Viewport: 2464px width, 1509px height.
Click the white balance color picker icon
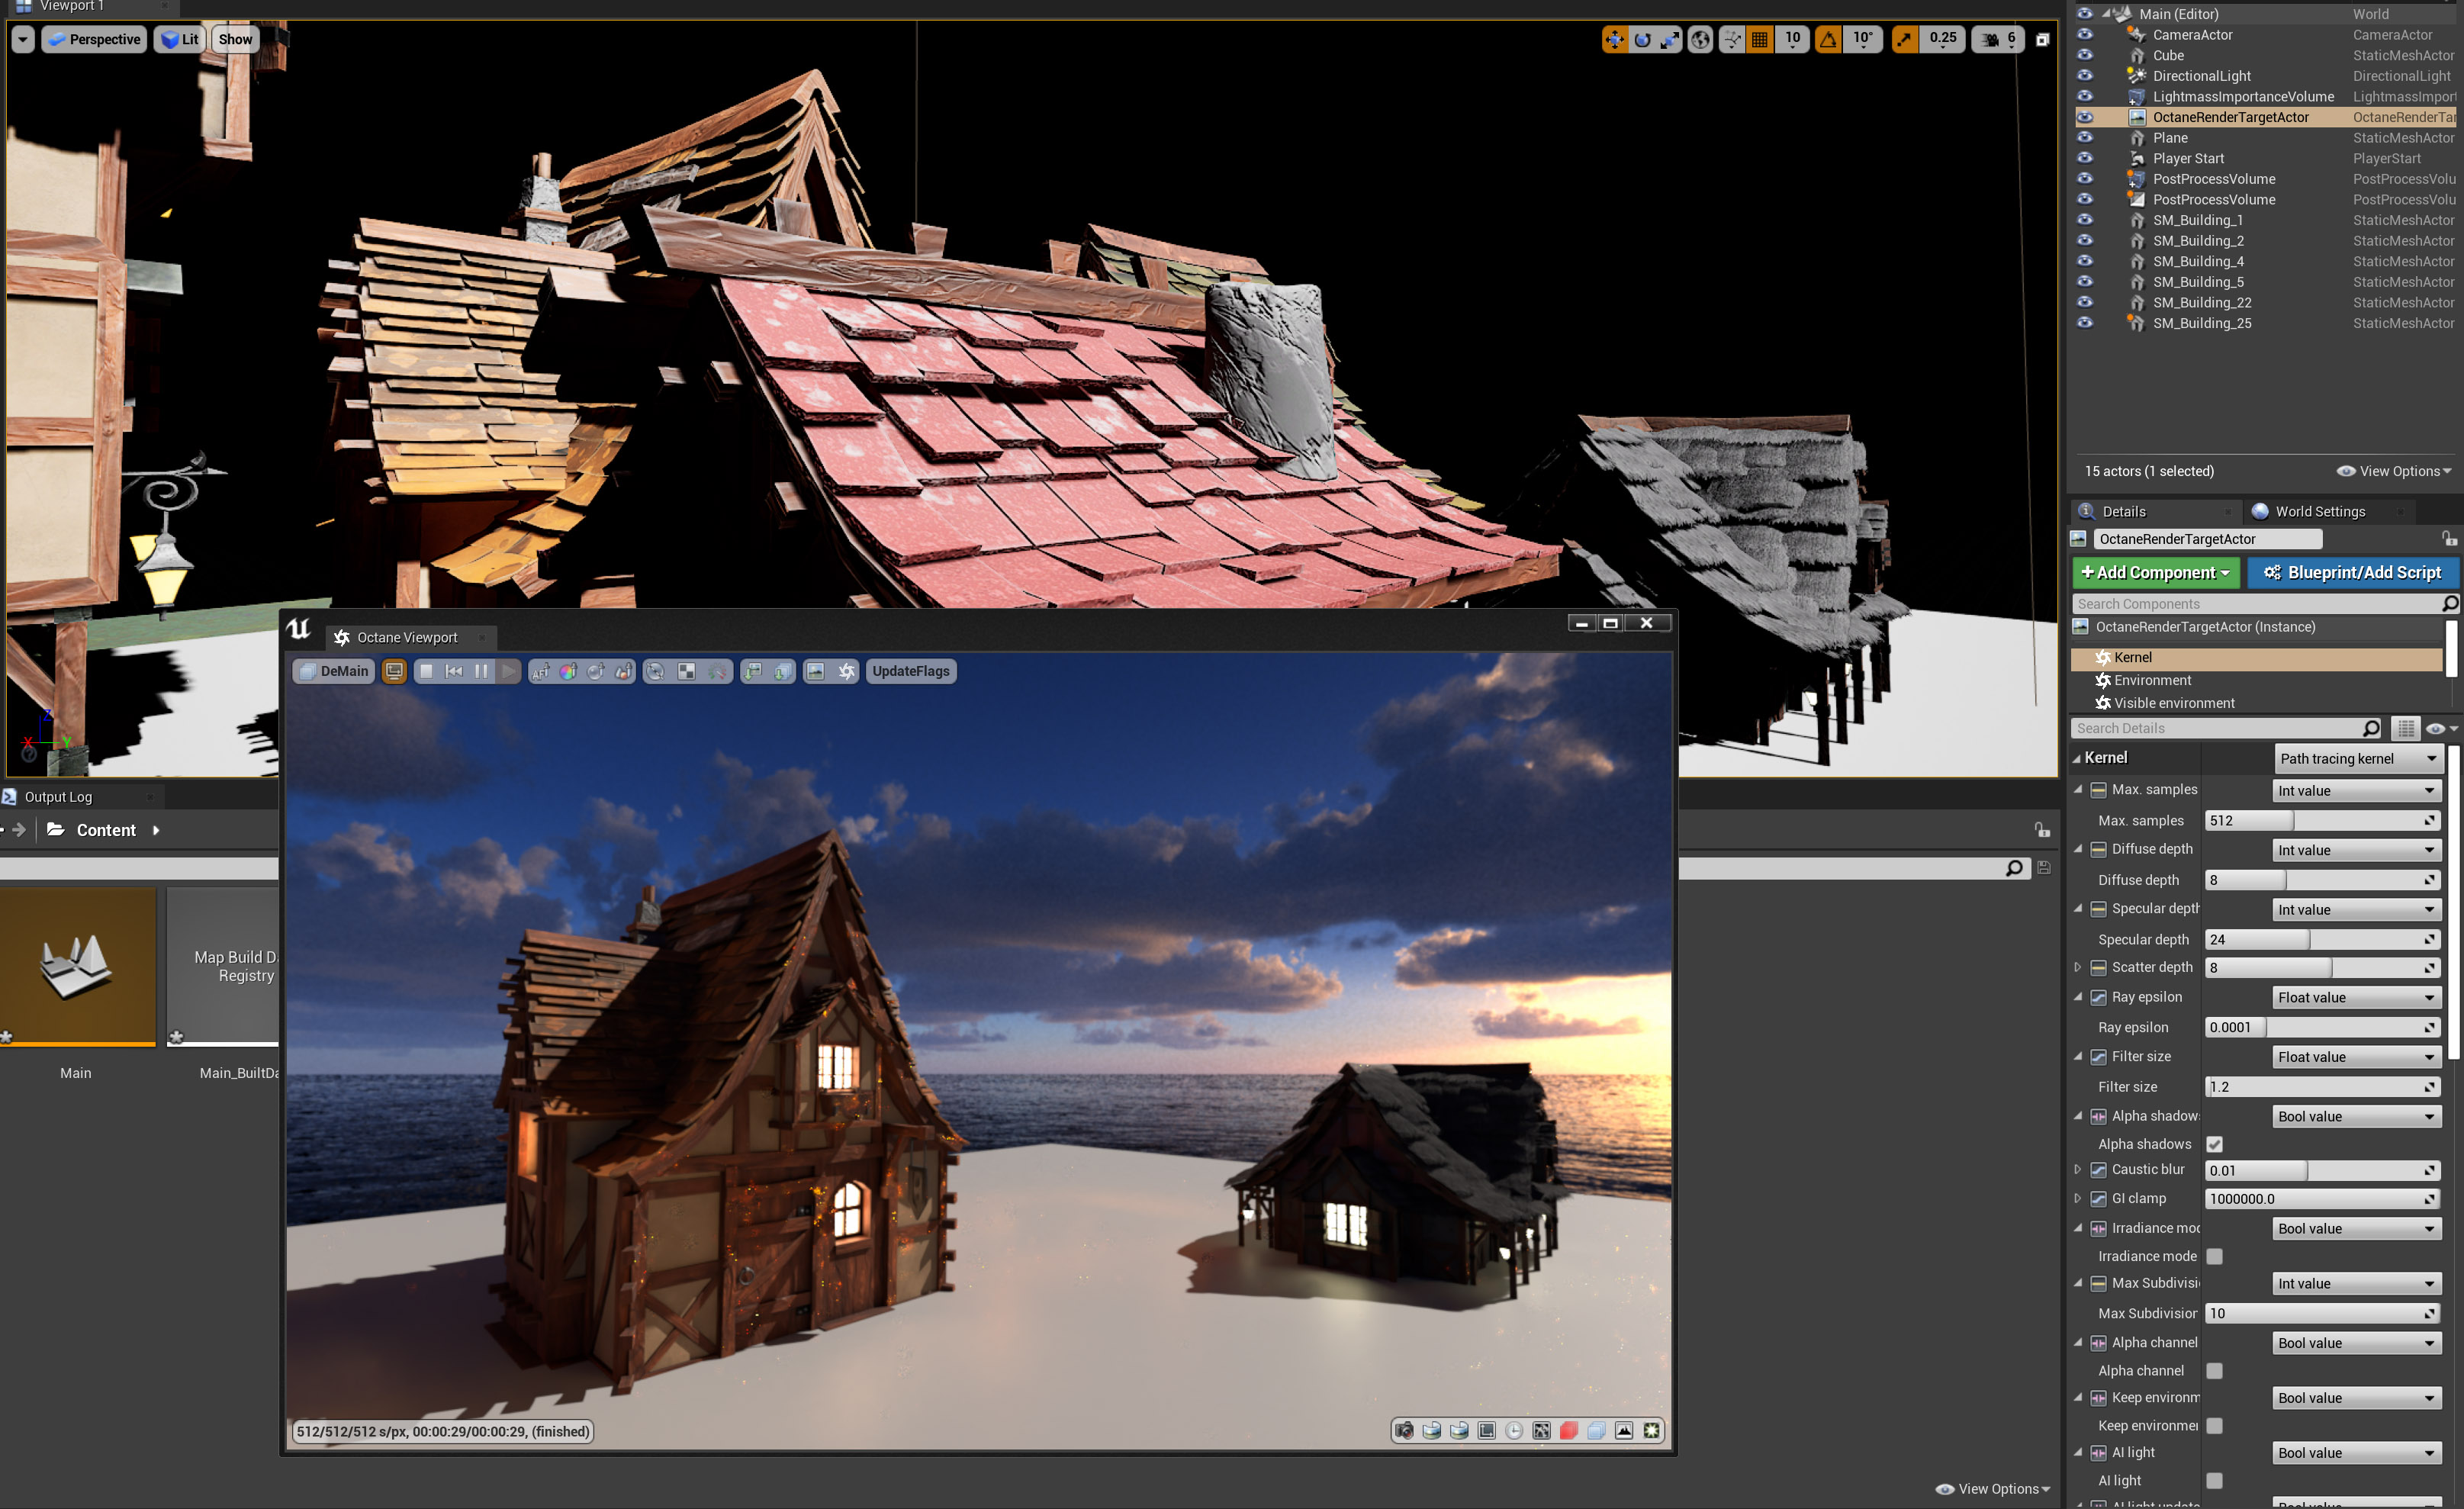(568, 671)
